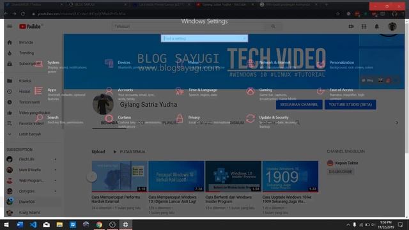Click DISUBSCRIBE under Kepoin Tekno
The image size is (409, 230).
point(341,172)
